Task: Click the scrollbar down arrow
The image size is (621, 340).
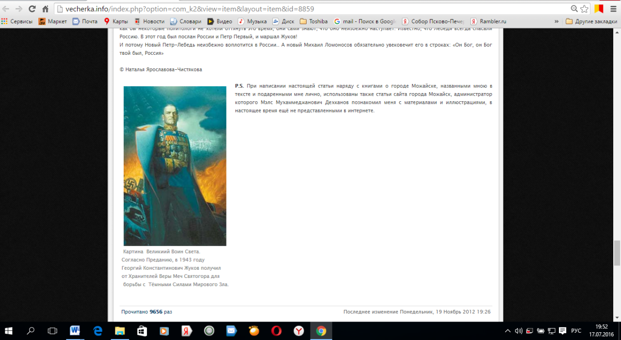Action: click(617, 318)
